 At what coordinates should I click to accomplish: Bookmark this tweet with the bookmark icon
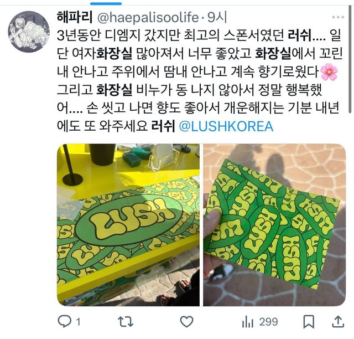[x=309, y=321]
